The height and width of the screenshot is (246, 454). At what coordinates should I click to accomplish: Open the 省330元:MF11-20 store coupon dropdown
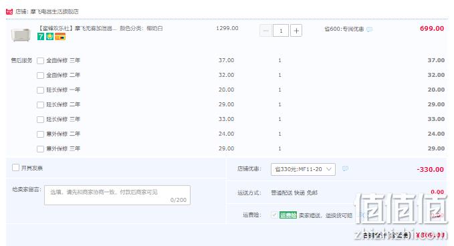coord(303,169)
